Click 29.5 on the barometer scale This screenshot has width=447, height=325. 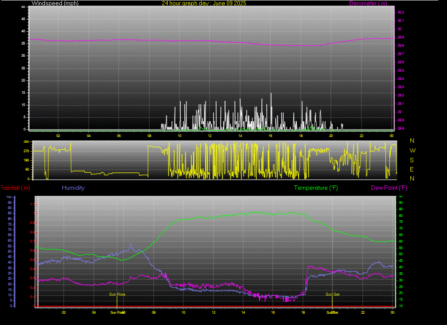point(401,70)
